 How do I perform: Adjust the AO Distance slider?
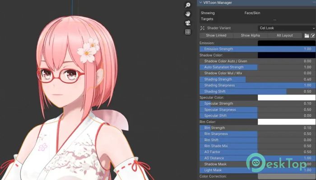[x=258, y=158]
